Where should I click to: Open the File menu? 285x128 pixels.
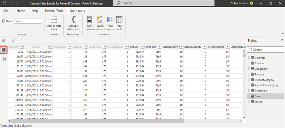click(6, 11)
